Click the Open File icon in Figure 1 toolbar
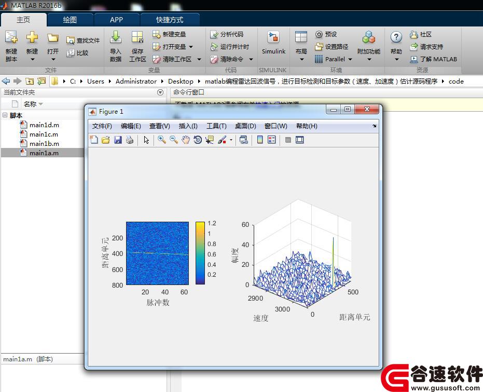483x392 pixels. pos(106,140)
